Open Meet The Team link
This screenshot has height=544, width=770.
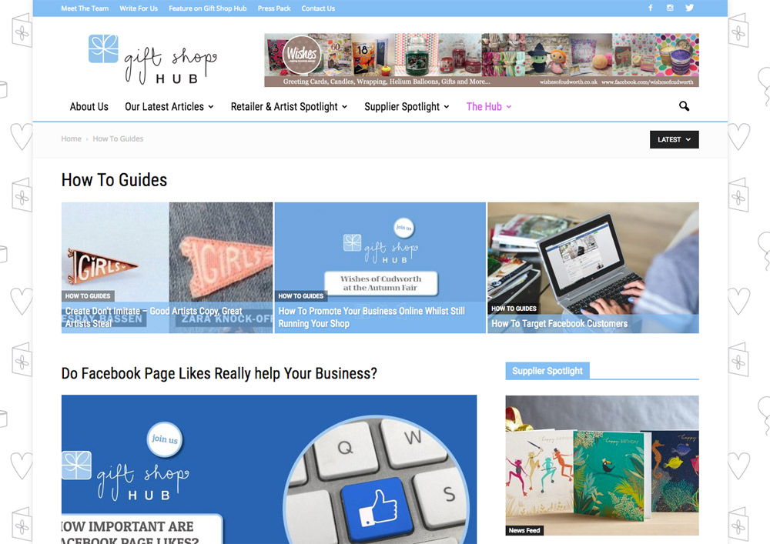85,8
